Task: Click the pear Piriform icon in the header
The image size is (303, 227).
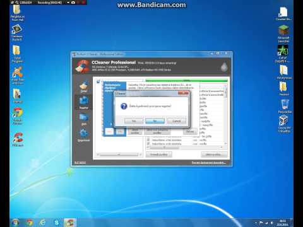Action: pyautogui.click(x=224, y=67)
